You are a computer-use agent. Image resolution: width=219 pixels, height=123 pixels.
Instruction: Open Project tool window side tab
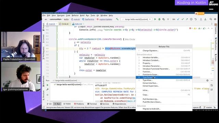pos(43,27)
